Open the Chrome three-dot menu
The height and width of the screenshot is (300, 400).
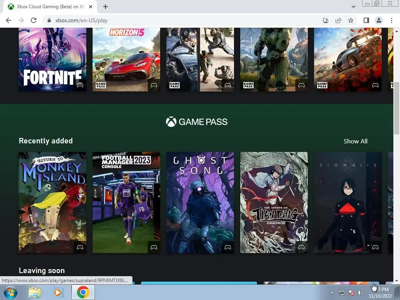point(391,20)
